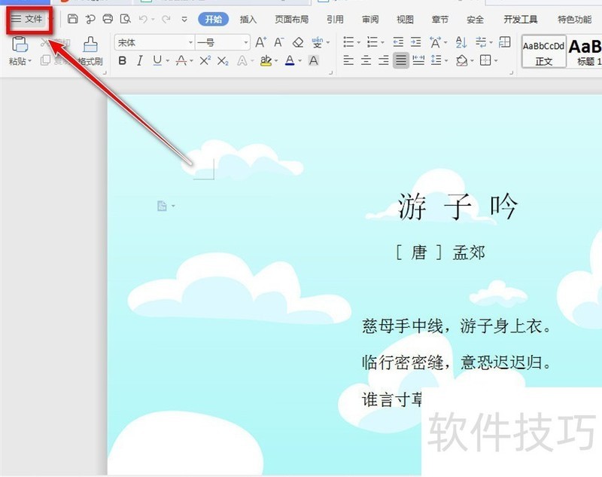Click the 格式刷 Format Painter brush
The height and width of the screenshot is (477, 602).
coord(90,50)
